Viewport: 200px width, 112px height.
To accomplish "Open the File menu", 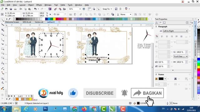I will tap(3, 5).
